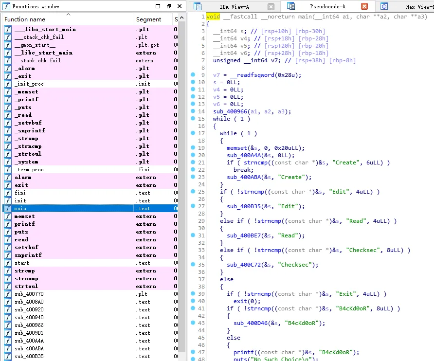Viewport: 434px width, 361px height.
Task: Toggle breakpoint dot on line 31
Action: [x=193, y=235]
